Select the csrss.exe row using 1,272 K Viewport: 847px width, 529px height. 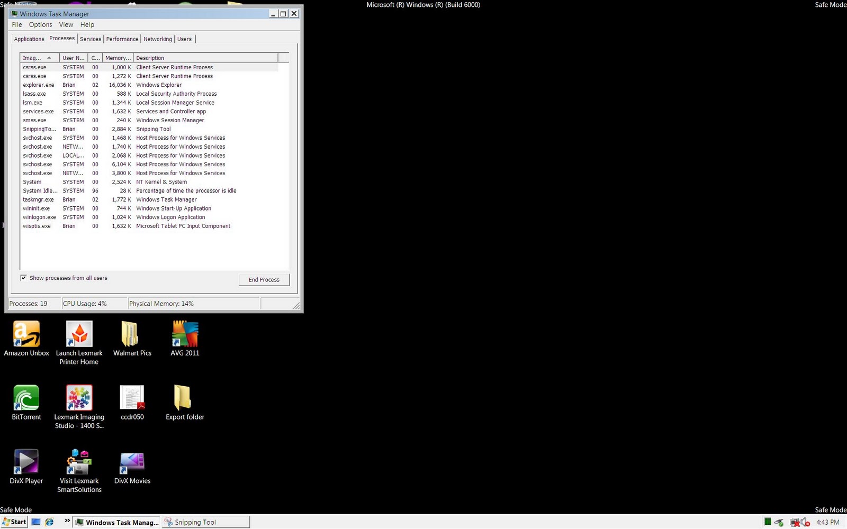(x=149, y=76)
